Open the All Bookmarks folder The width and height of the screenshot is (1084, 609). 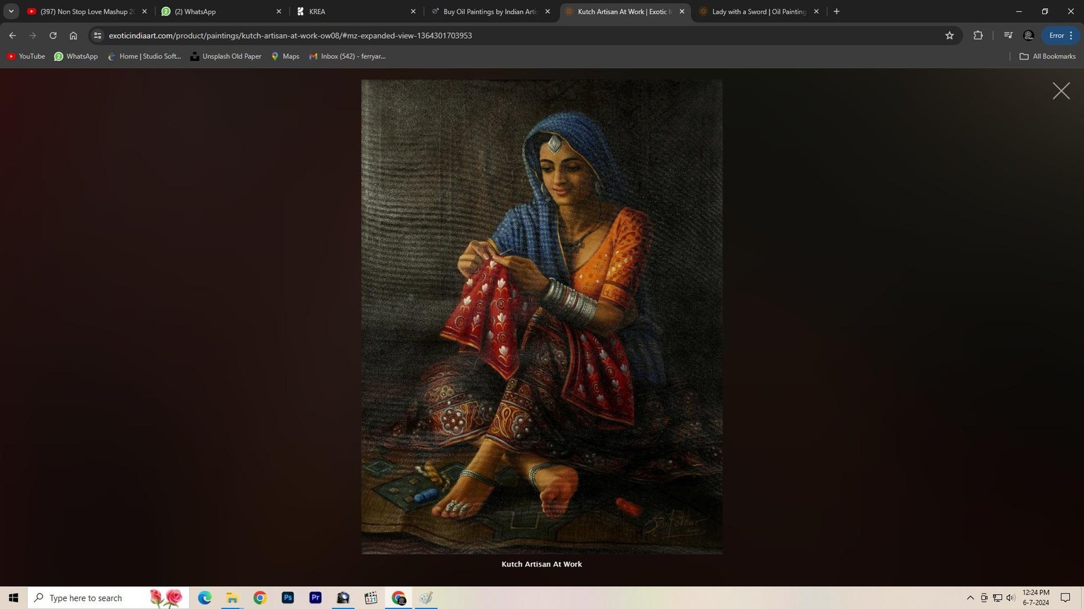pyautogui.click(x=1047, y=56)
